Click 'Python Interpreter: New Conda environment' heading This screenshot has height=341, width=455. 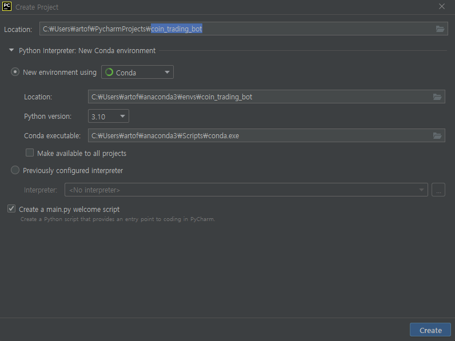coord(87,50)
